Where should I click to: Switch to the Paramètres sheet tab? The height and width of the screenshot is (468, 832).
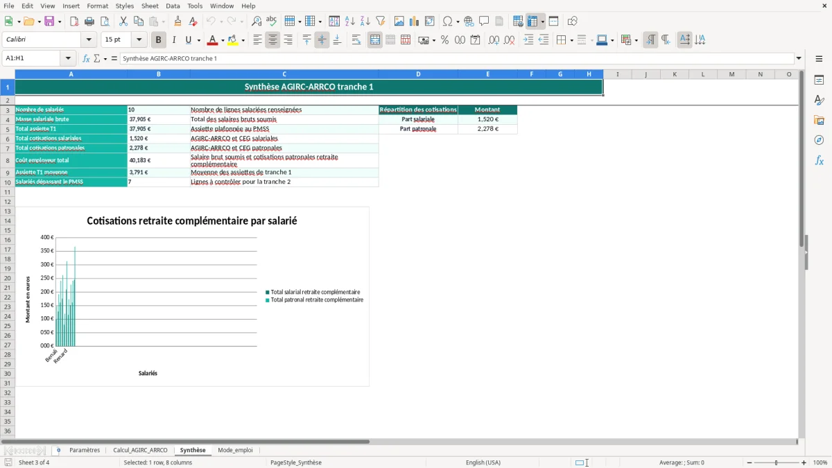pyautogui.click(x=85, y=450)
